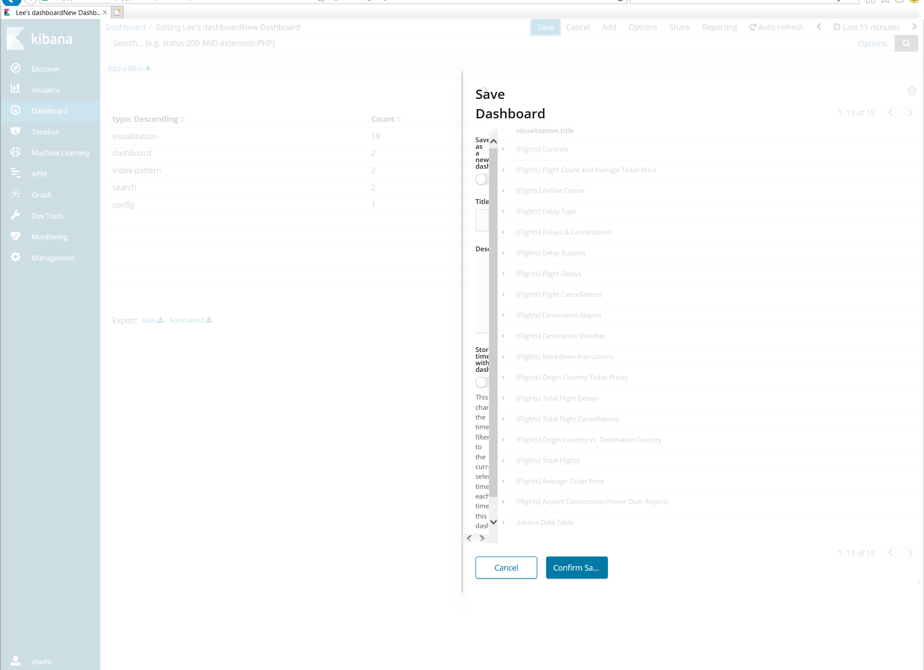Toggle Store time with dashboard switch
The height and width of the screenshot is (670, 924).
click(481, 382)
